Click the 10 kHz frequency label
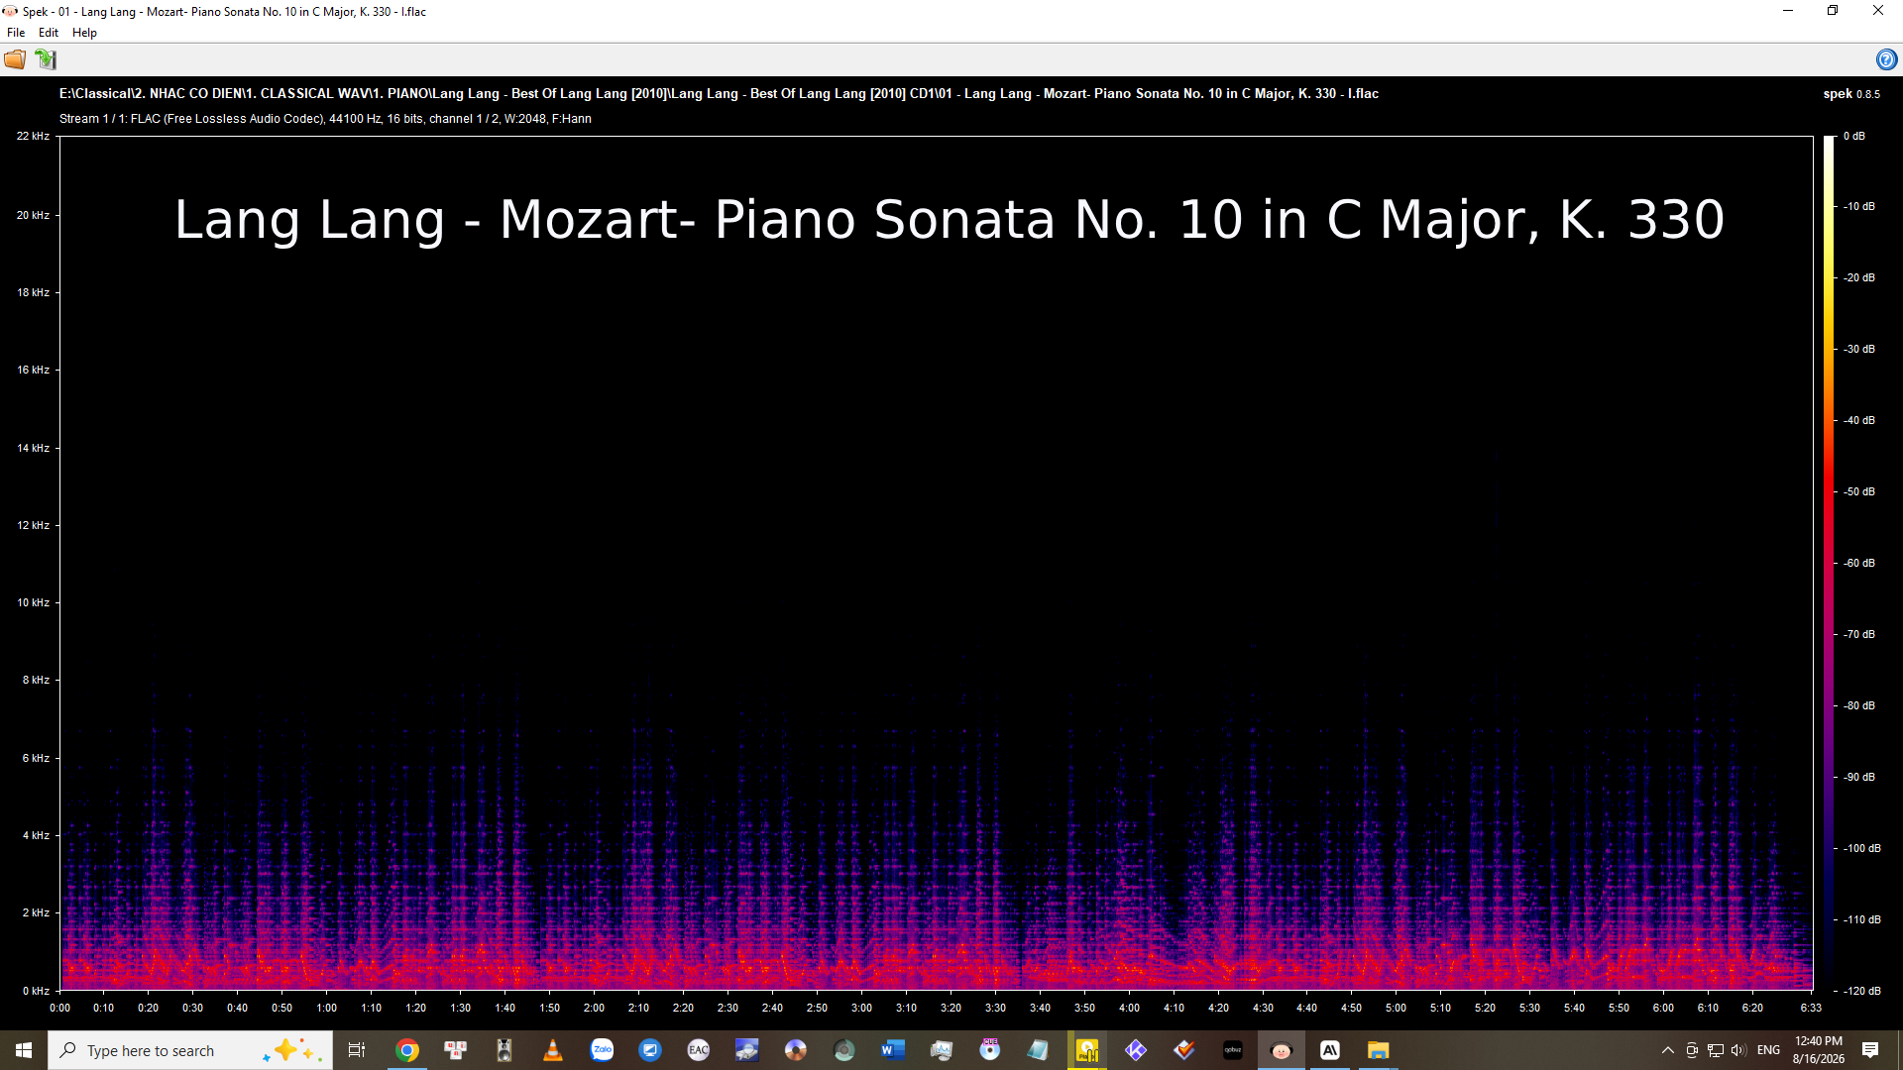The width and height of the screenshot is (1903, 1070). (33, 602)
